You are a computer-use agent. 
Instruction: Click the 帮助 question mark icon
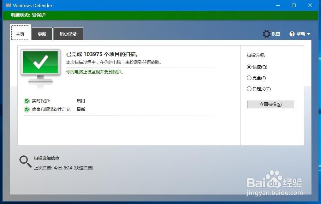292,34
